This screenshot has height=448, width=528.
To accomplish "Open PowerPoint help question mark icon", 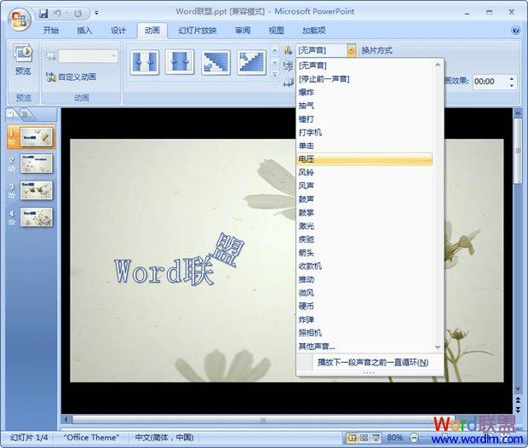I will 515,31.
